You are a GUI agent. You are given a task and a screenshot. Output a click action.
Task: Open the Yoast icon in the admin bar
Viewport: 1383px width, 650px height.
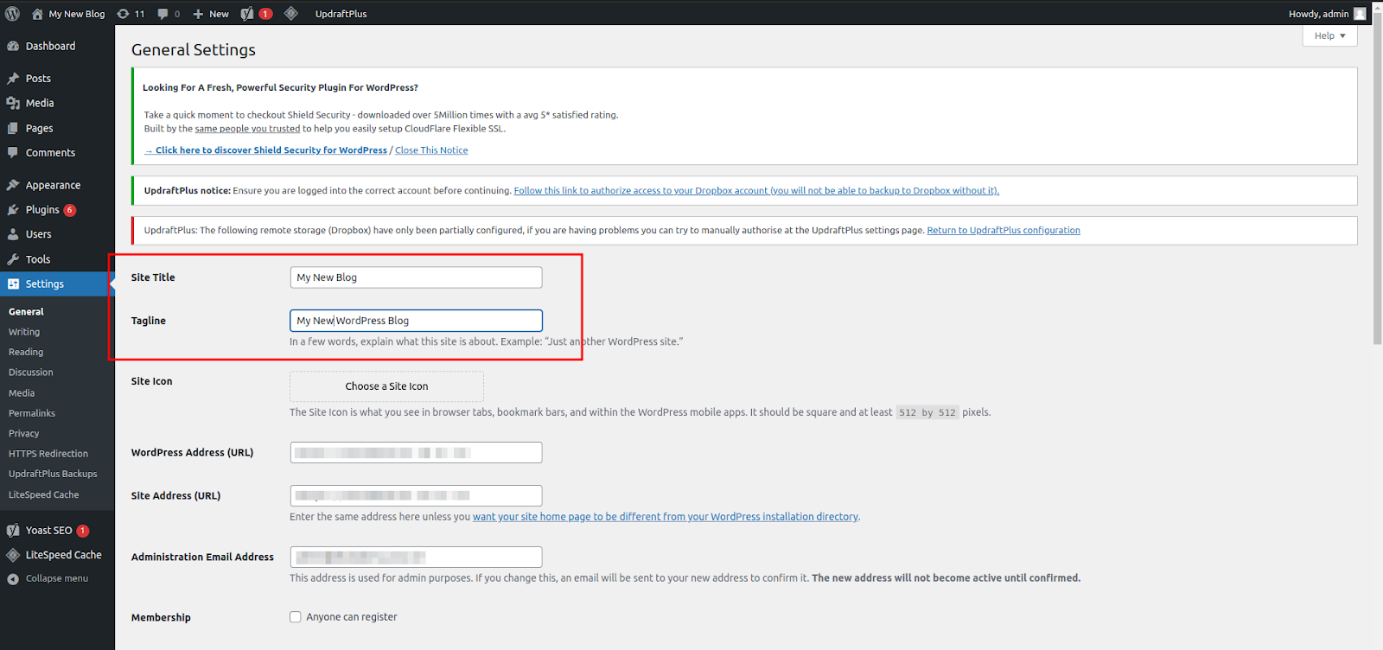point(247,14)
